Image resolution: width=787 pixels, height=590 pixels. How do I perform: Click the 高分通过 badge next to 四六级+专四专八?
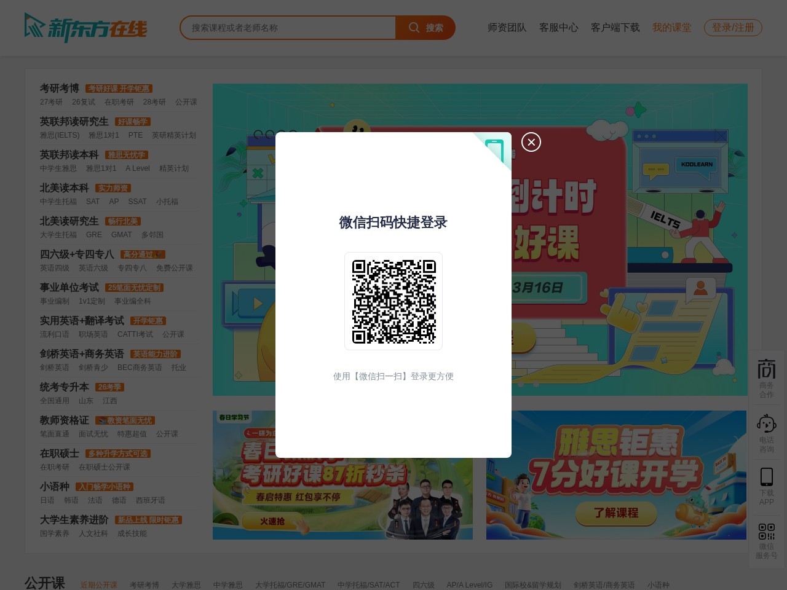pyautogui.click(x=142, y=254)
